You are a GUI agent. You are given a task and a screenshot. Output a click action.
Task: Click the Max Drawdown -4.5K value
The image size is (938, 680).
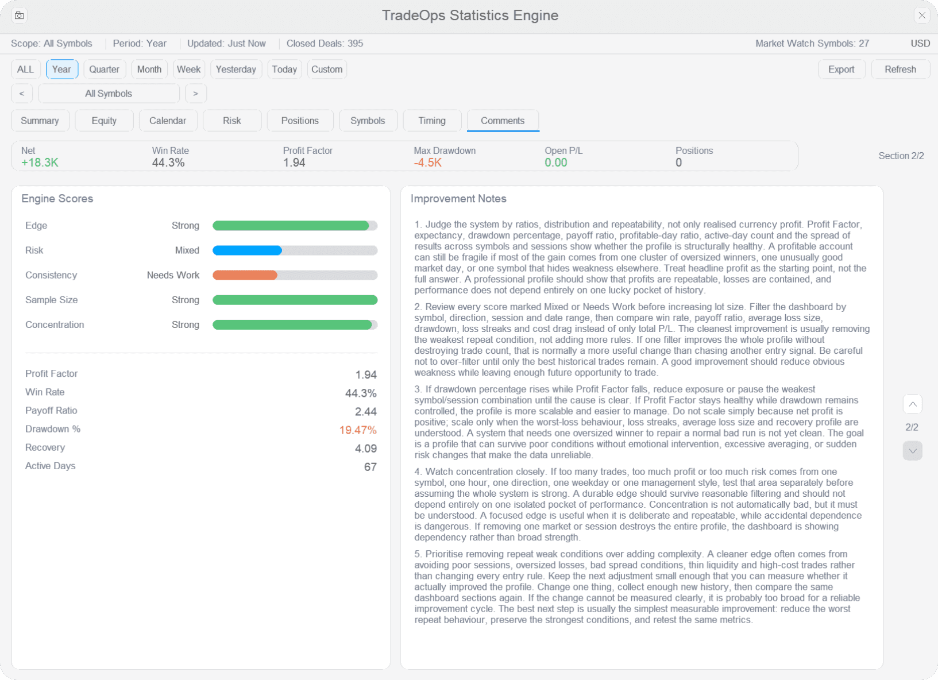click(428, 163)
